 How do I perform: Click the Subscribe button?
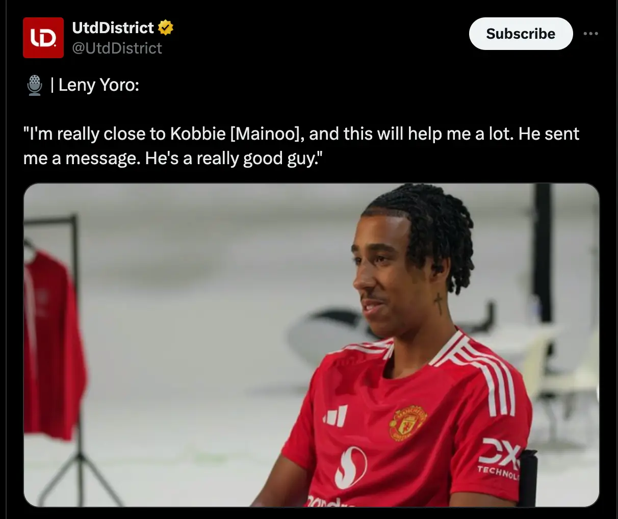tap(521, 34)
